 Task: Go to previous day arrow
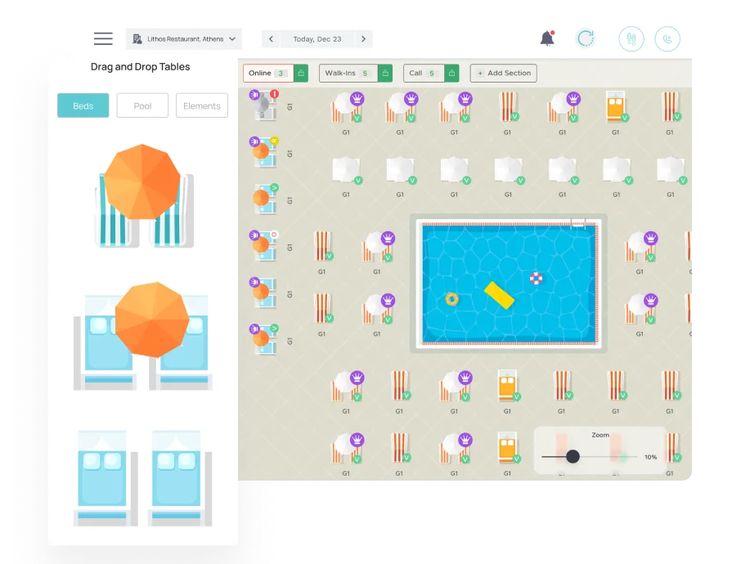tap(271, 39)
